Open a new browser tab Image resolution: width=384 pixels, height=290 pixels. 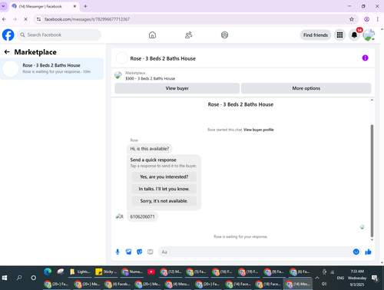click(85, 6)
